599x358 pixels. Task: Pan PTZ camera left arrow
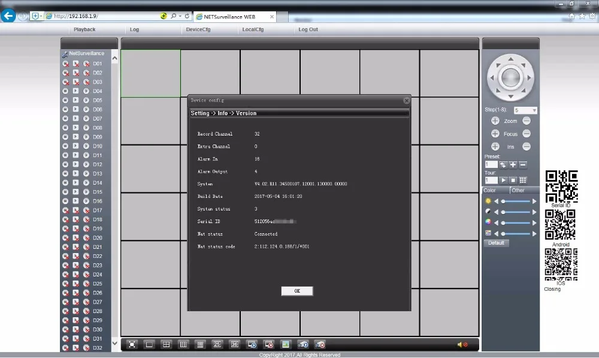point(492,77)
